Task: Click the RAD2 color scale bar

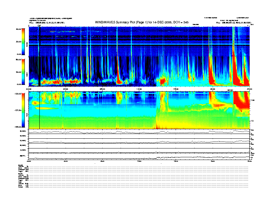Action: tap(23, 42)
